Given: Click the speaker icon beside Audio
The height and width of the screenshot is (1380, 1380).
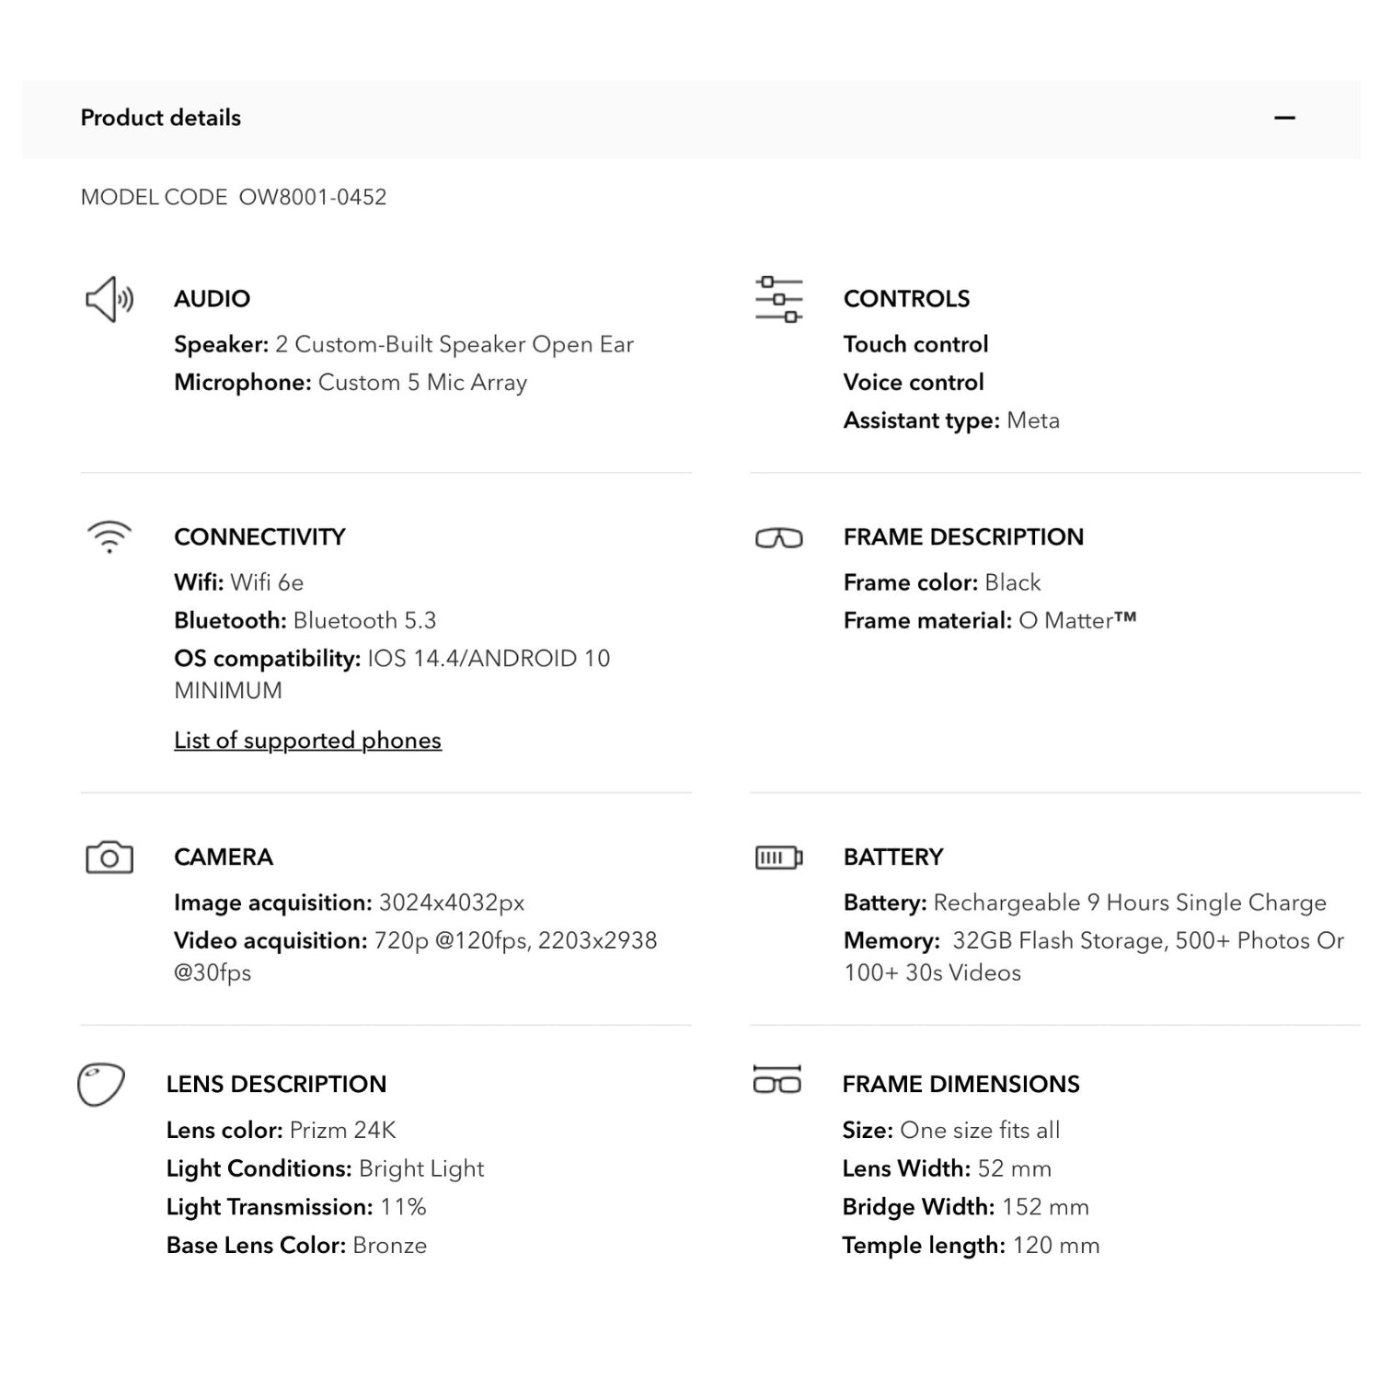Looking at the screenshot, I should (x=109, y=299).
